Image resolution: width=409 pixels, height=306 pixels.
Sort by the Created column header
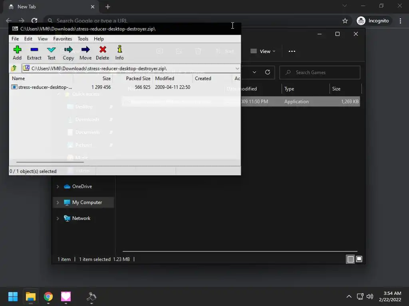tap(212, 78)
